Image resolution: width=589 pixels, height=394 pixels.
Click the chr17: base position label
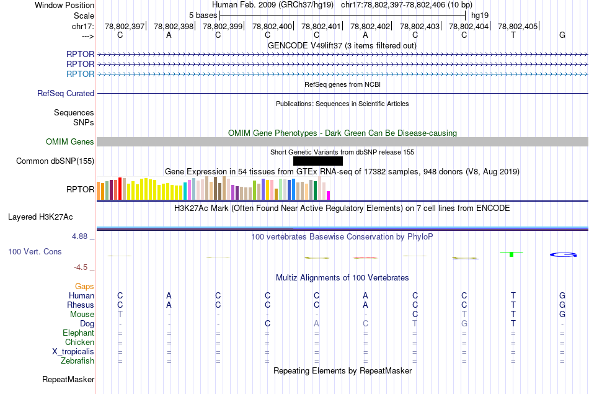pos(82,26)
